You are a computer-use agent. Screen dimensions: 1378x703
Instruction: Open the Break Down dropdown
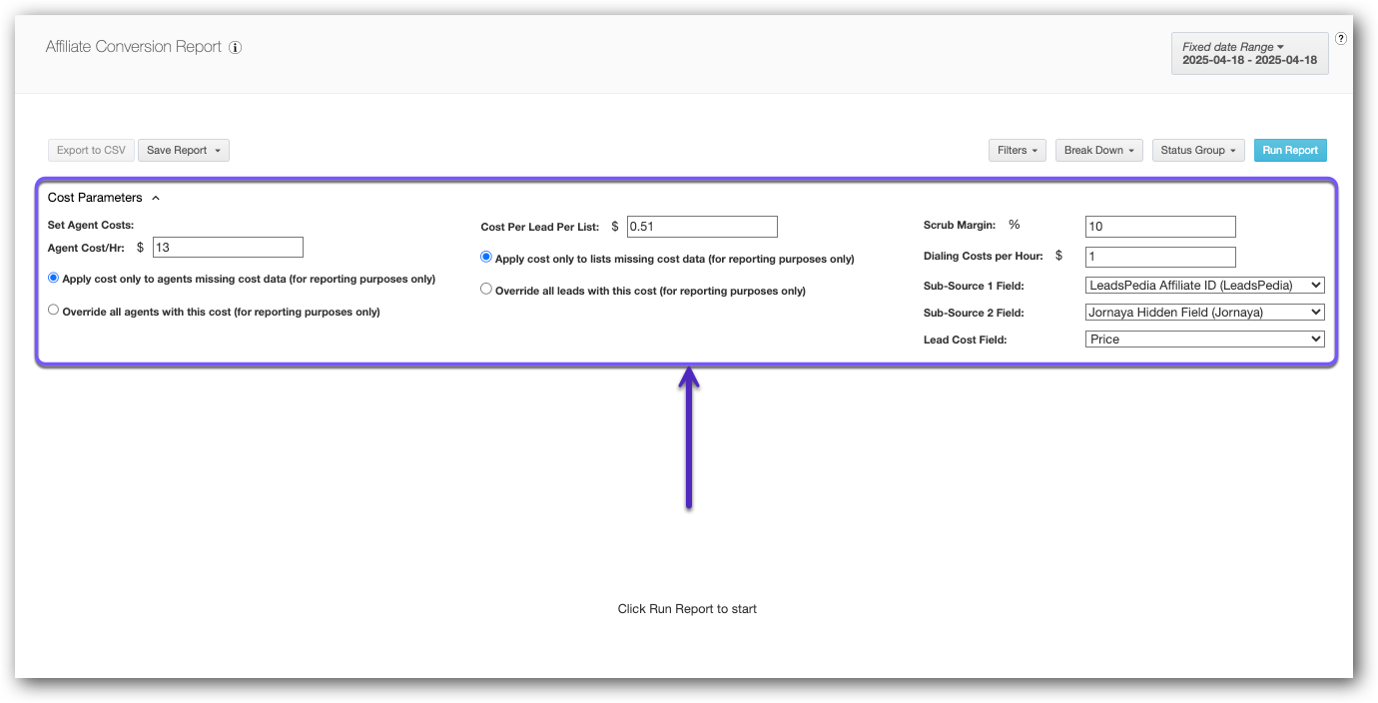coord(1099,150)
